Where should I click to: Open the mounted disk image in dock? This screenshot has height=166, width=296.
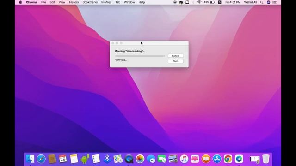255,159
